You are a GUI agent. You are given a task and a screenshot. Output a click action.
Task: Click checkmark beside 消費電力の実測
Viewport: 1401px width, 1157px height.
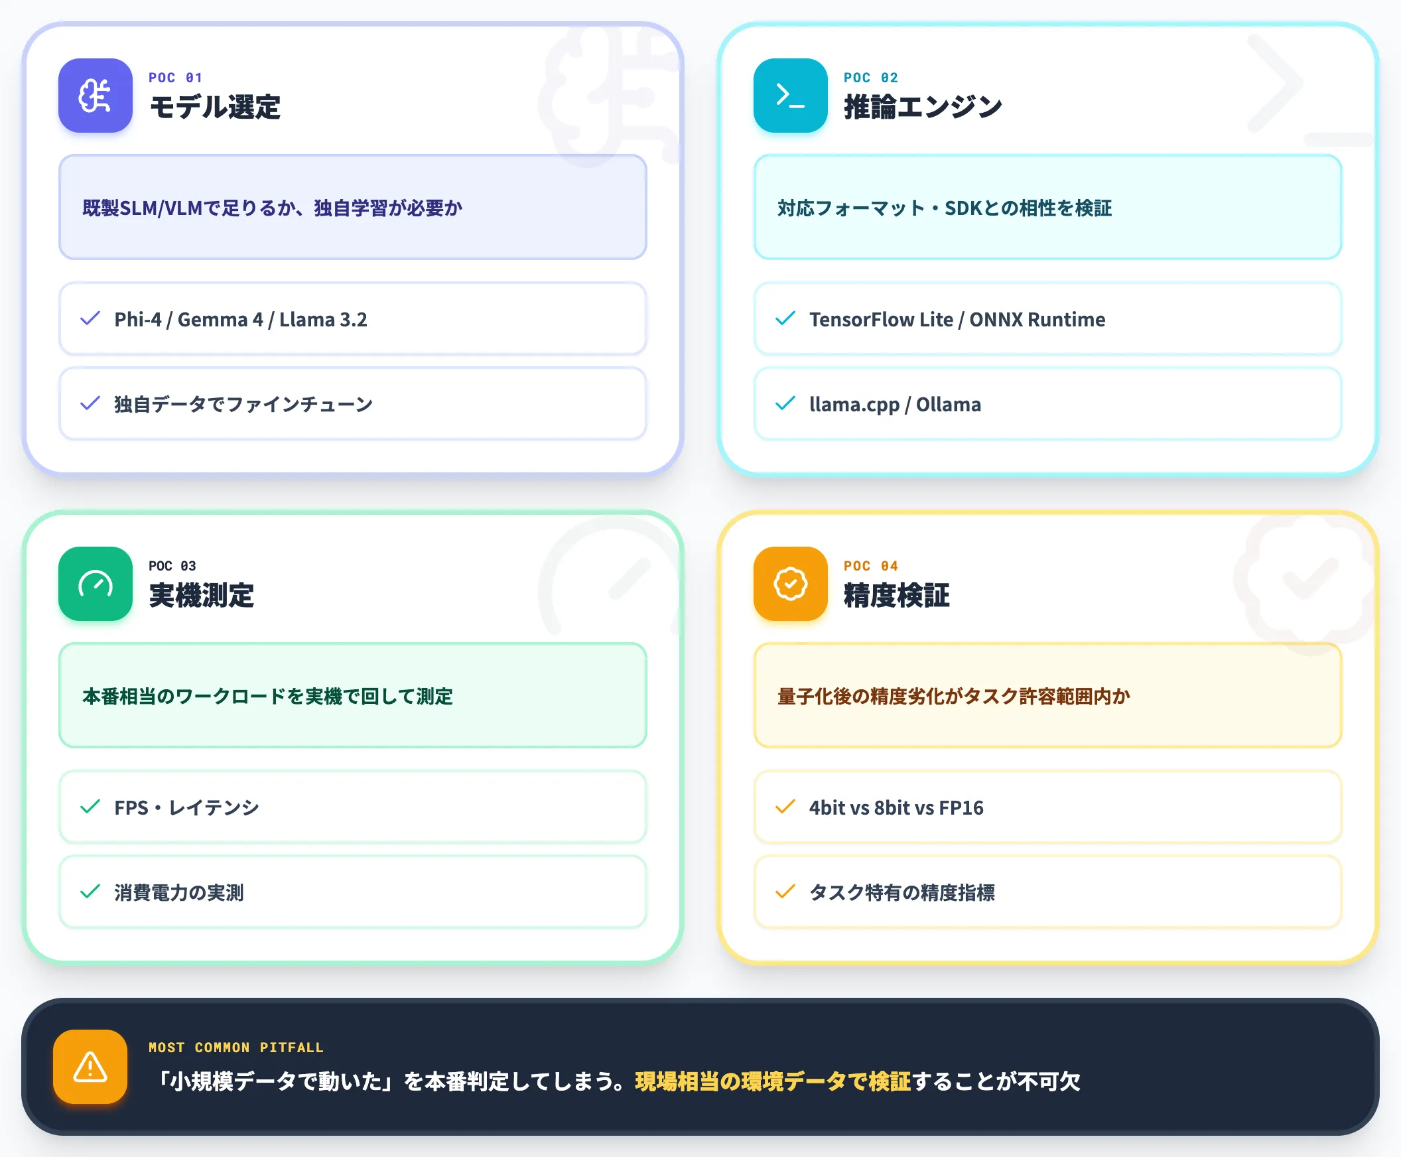click(90, 892)
